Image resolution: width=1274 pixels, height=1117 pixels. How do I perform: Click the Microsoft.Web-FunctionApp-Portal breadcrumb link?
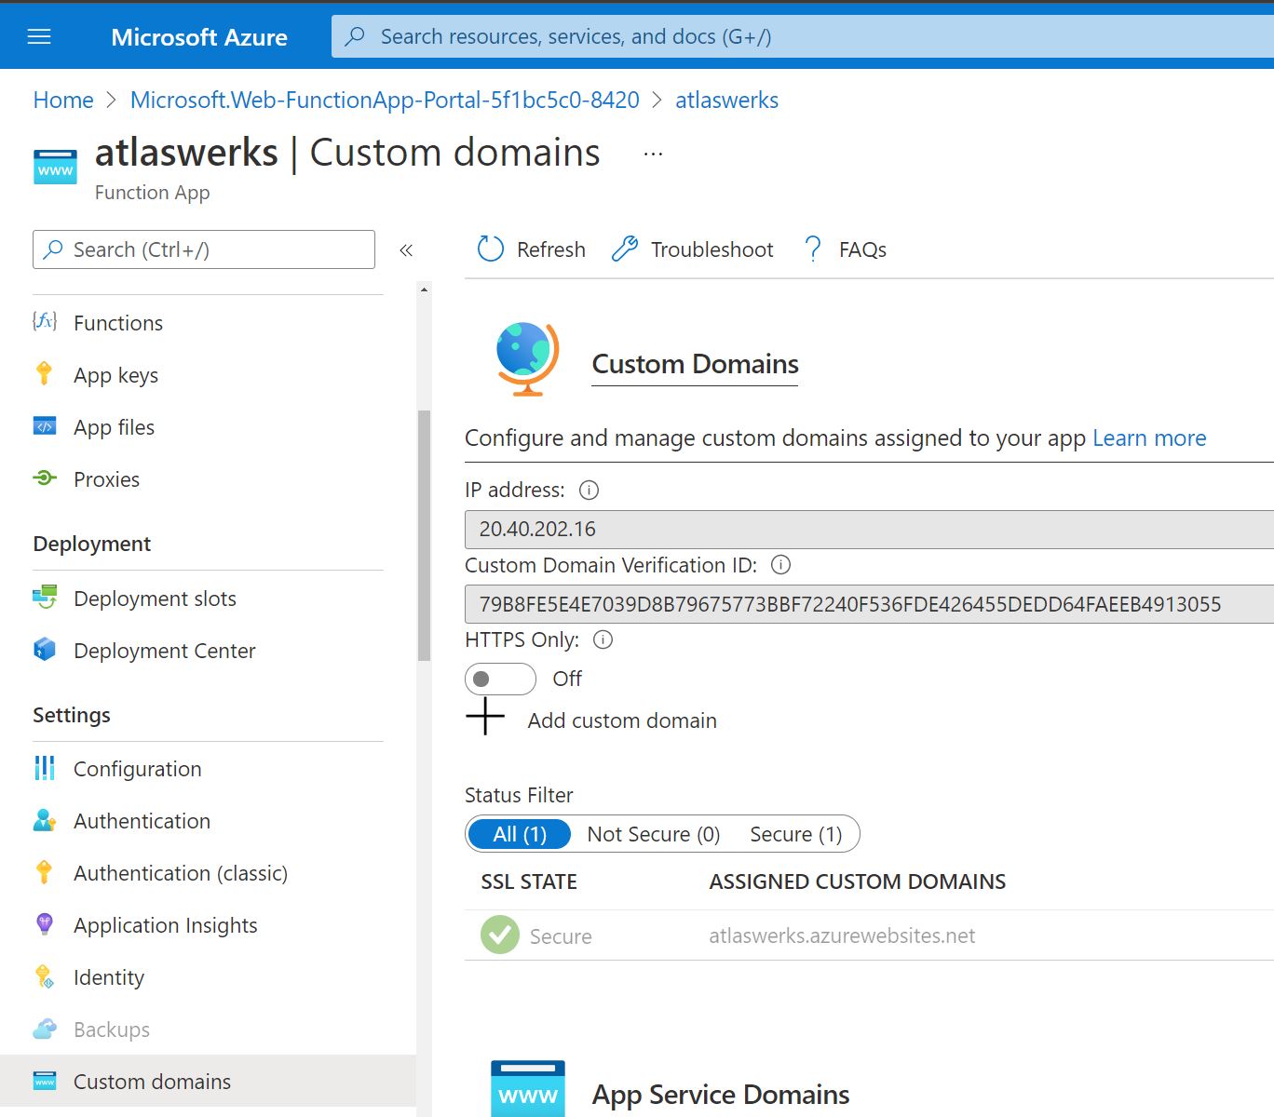point(385,100)
